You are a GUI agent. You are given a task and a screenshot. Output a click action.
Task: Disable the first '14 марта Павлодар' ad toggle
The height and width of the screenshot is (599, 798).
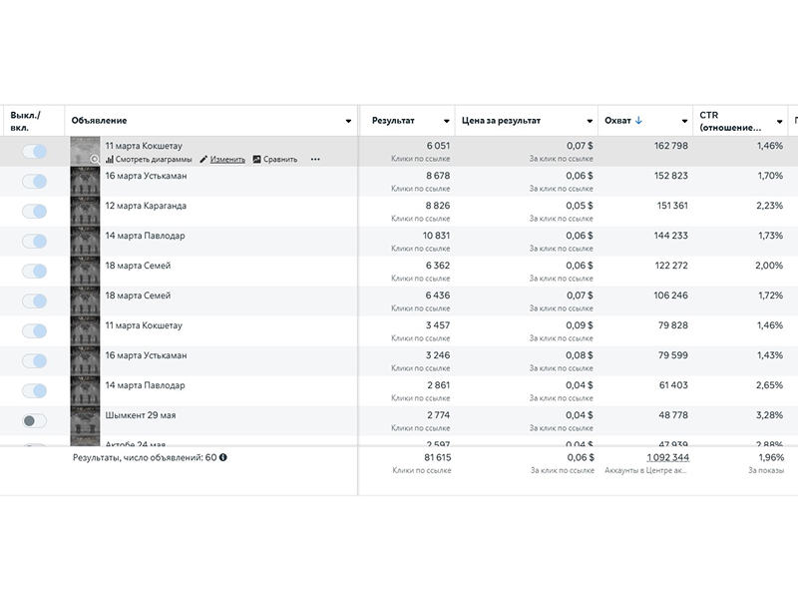tap(35, 242)
